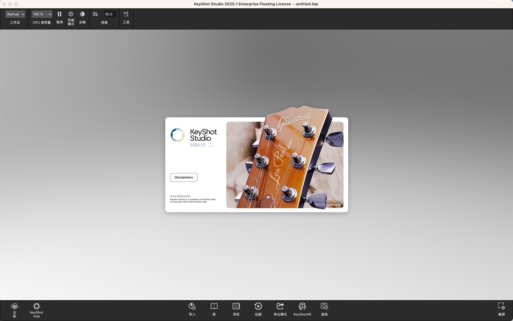Toggle 暂停 to pause rendering
513x321 pixels.
(x=60, y=14)
